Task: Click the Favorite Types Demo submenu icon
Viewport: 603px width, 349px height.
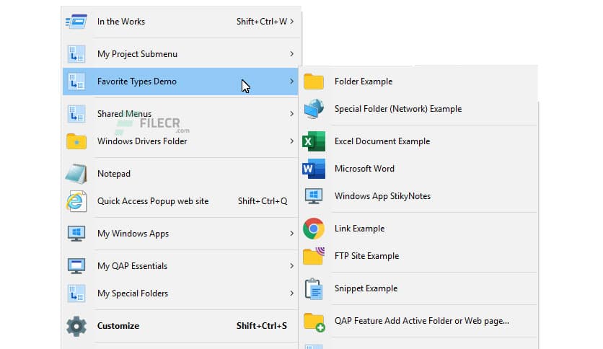Action: coord(76,81)
